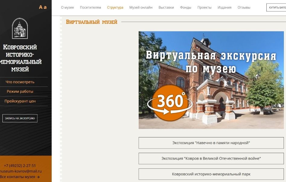
Task: Open 'Прейскурант цен' in the sidebar
Action: click(20, 101)
